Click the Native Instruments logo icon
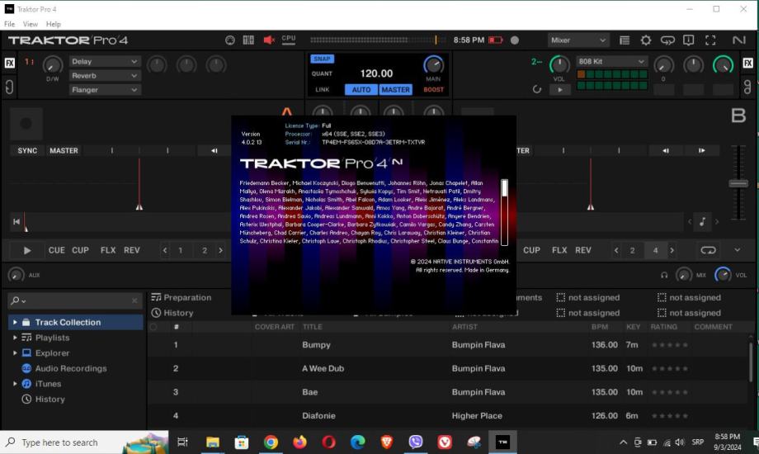The height and width of the screenshot is (454, 759). click(x=738, y=40)
